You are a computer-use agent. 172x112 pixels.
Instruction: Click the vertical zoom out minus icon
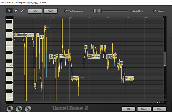tap(165, 100)
